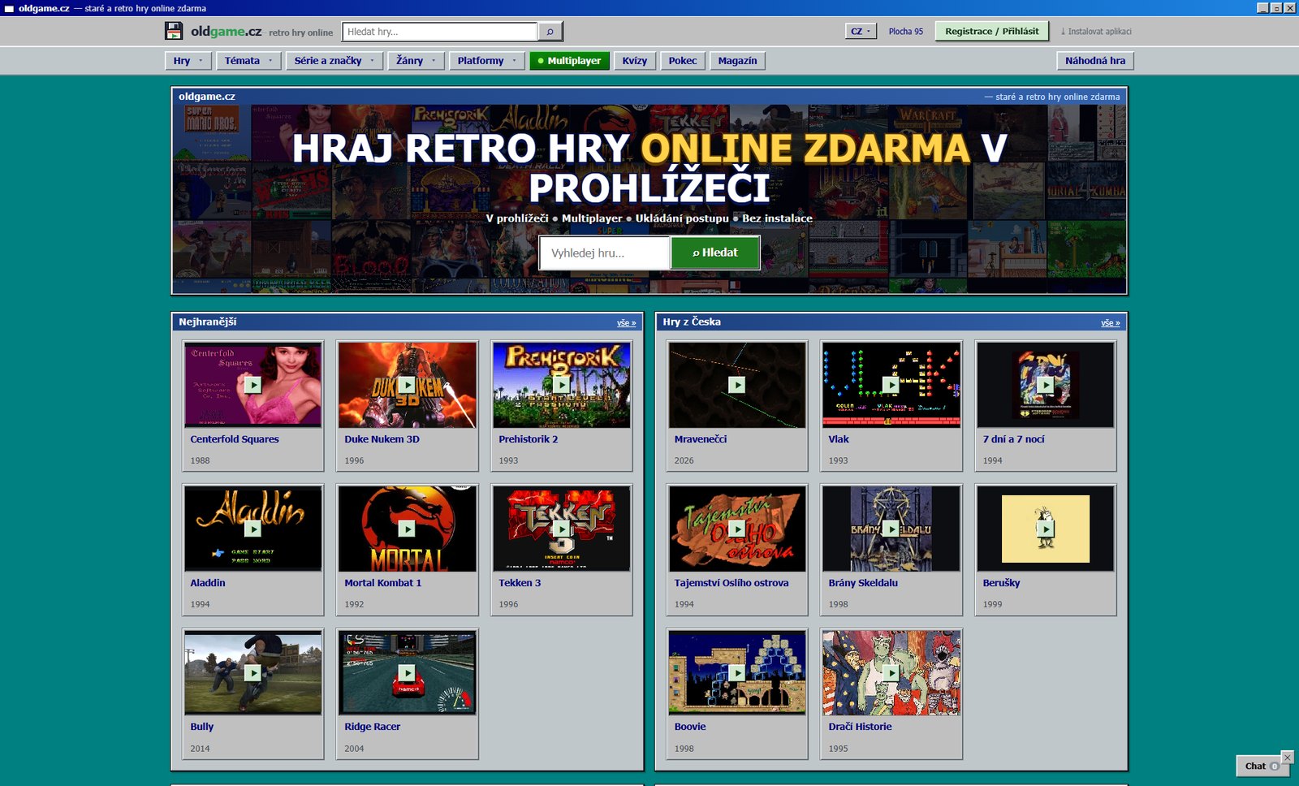Screen dimensions: 1299x786
Task: Open the Kvízy menu item
Action: (x=635, y=61)
